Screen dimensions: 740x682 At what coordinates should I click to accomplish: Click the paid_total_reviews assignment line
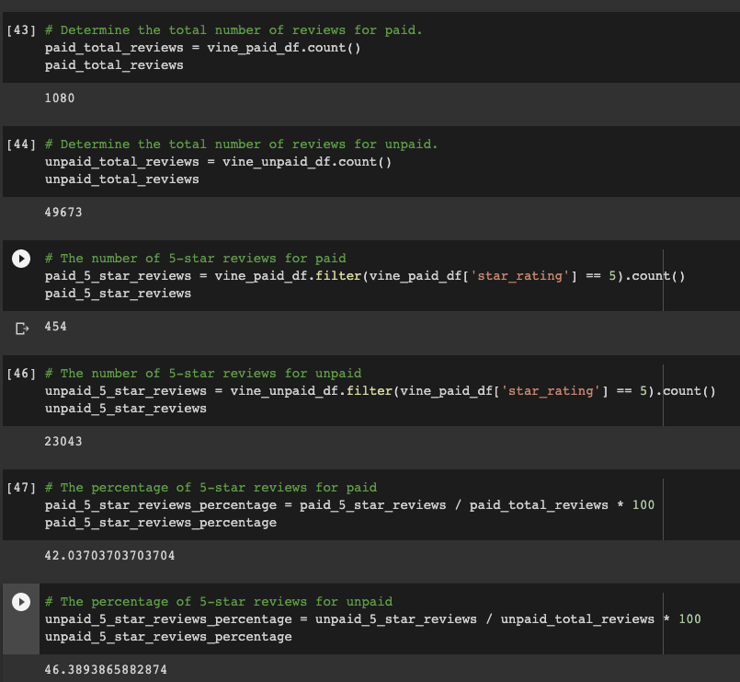165,47
